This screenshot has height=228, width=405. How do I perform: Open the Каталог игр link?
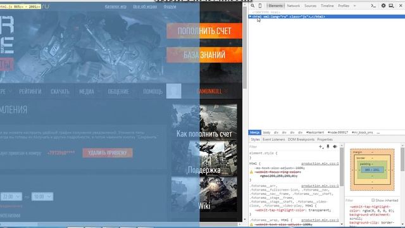point(115,6)
